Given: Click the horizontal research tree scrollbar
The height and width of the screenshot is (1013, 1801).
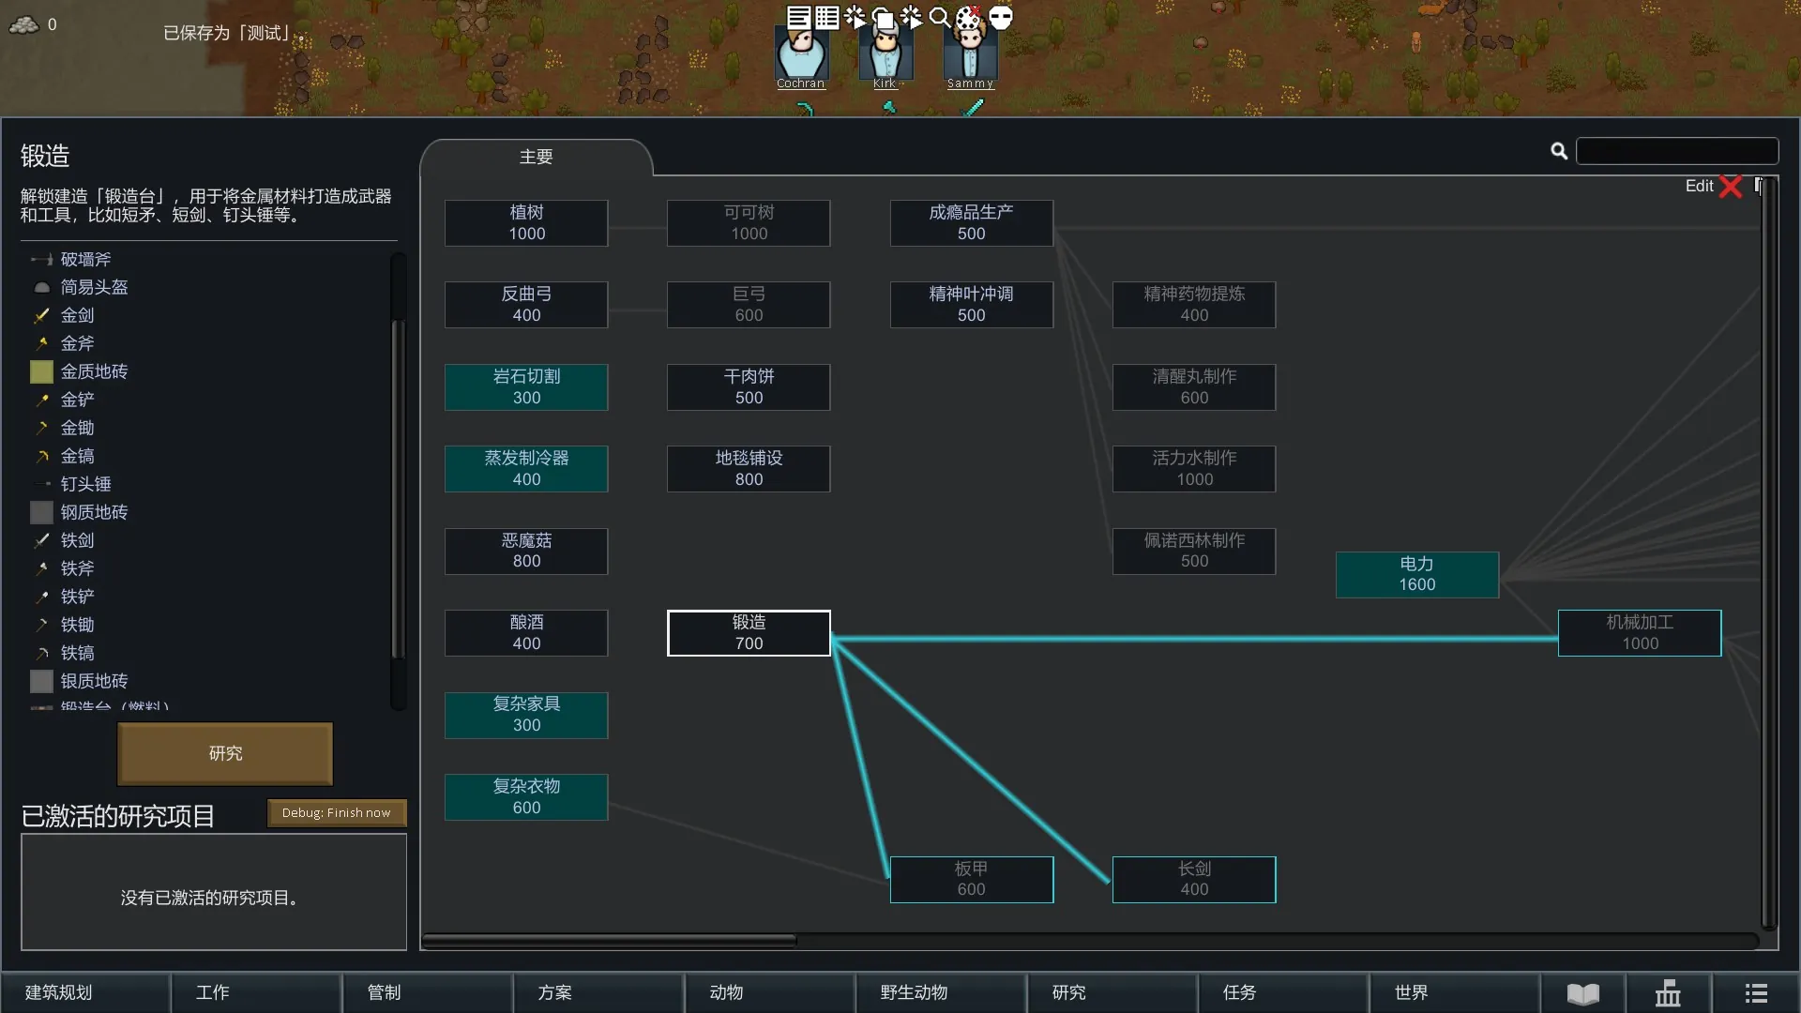Looking at the screenshot, I should (x=610, y=939).
